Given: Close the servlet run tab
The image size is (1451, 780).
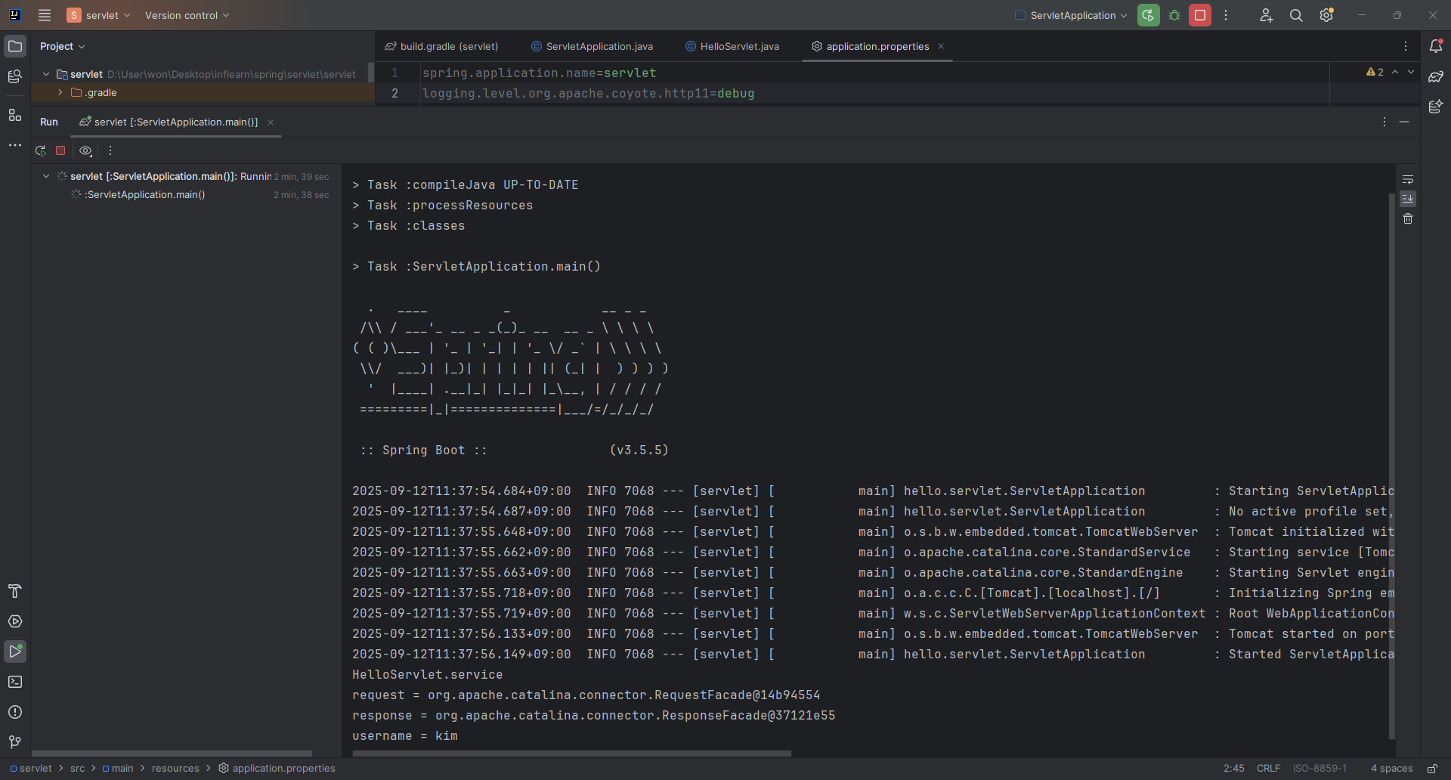Looking at the screenshot, I should coord(271,122).
